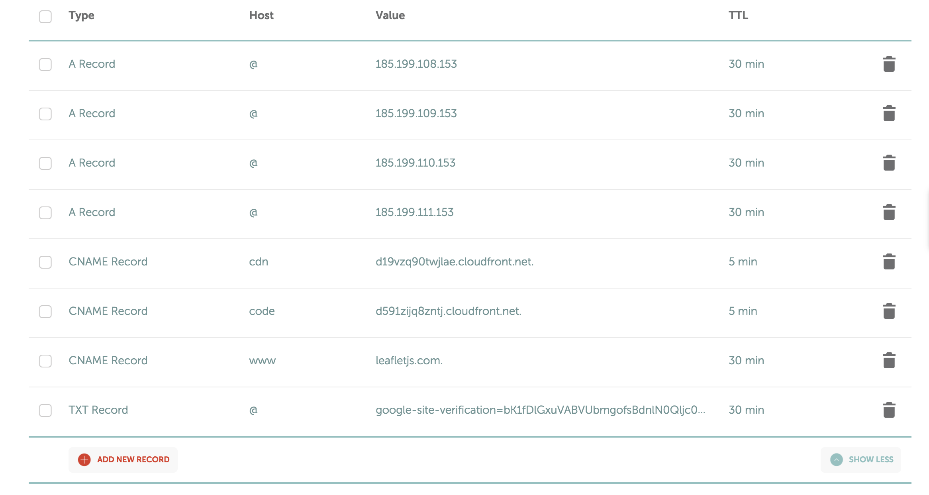The width and height of the screenshot is (929, 495).
Task: Delete the cdn CNAME Record
Action: point(888,261)
